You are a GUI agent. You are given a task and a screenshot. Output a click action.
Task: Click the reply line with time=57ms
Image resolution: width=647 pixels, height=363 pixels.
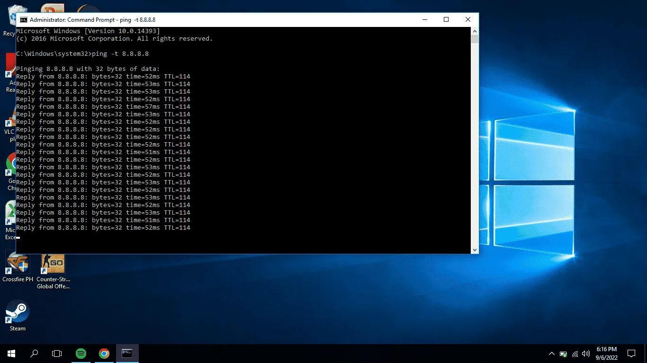pyautogui.click(x=103, y=107)
